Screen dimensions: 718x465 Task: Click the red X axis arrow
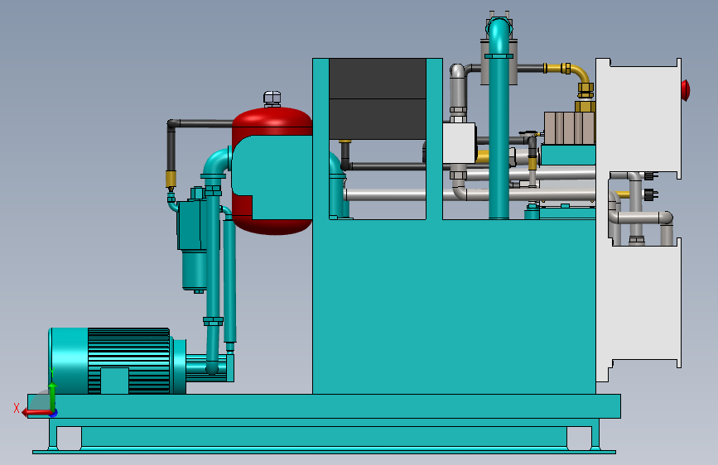[x=36, y=413]
